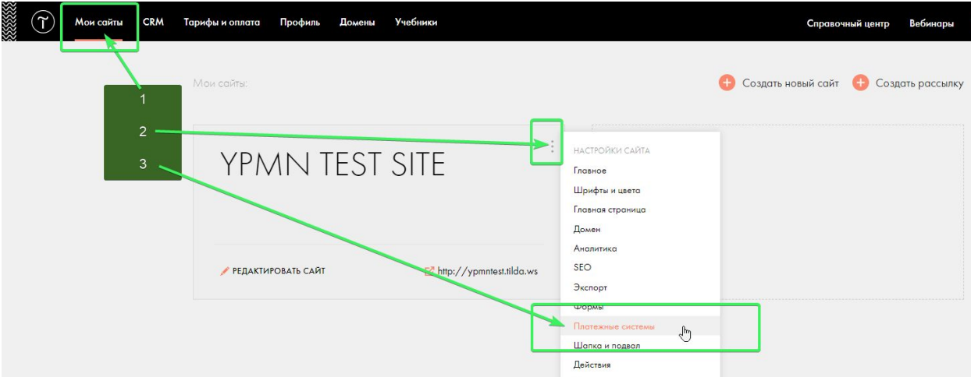The width and height of the screenshot is (971, 377).
Task: Open the Вебинары link
Action: [x=931, y=23]
